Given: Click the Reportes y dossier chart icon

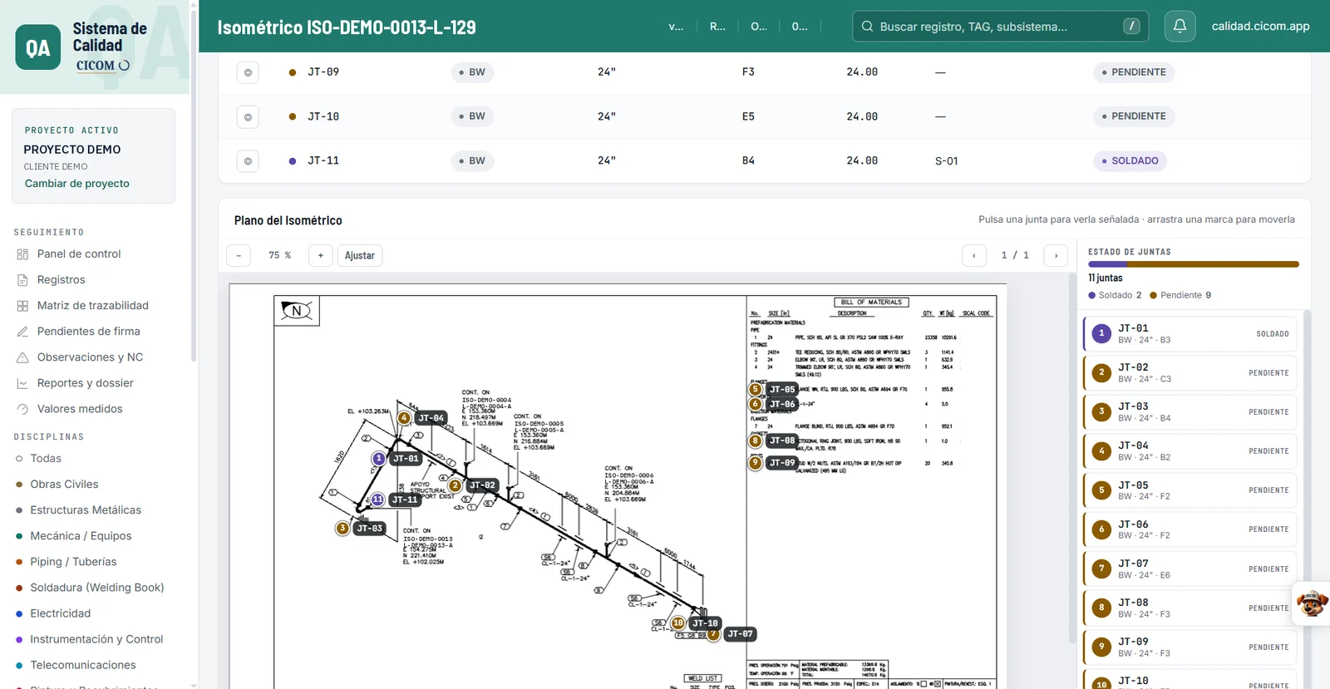Looking at the screenshot, I should click(22, 383).
